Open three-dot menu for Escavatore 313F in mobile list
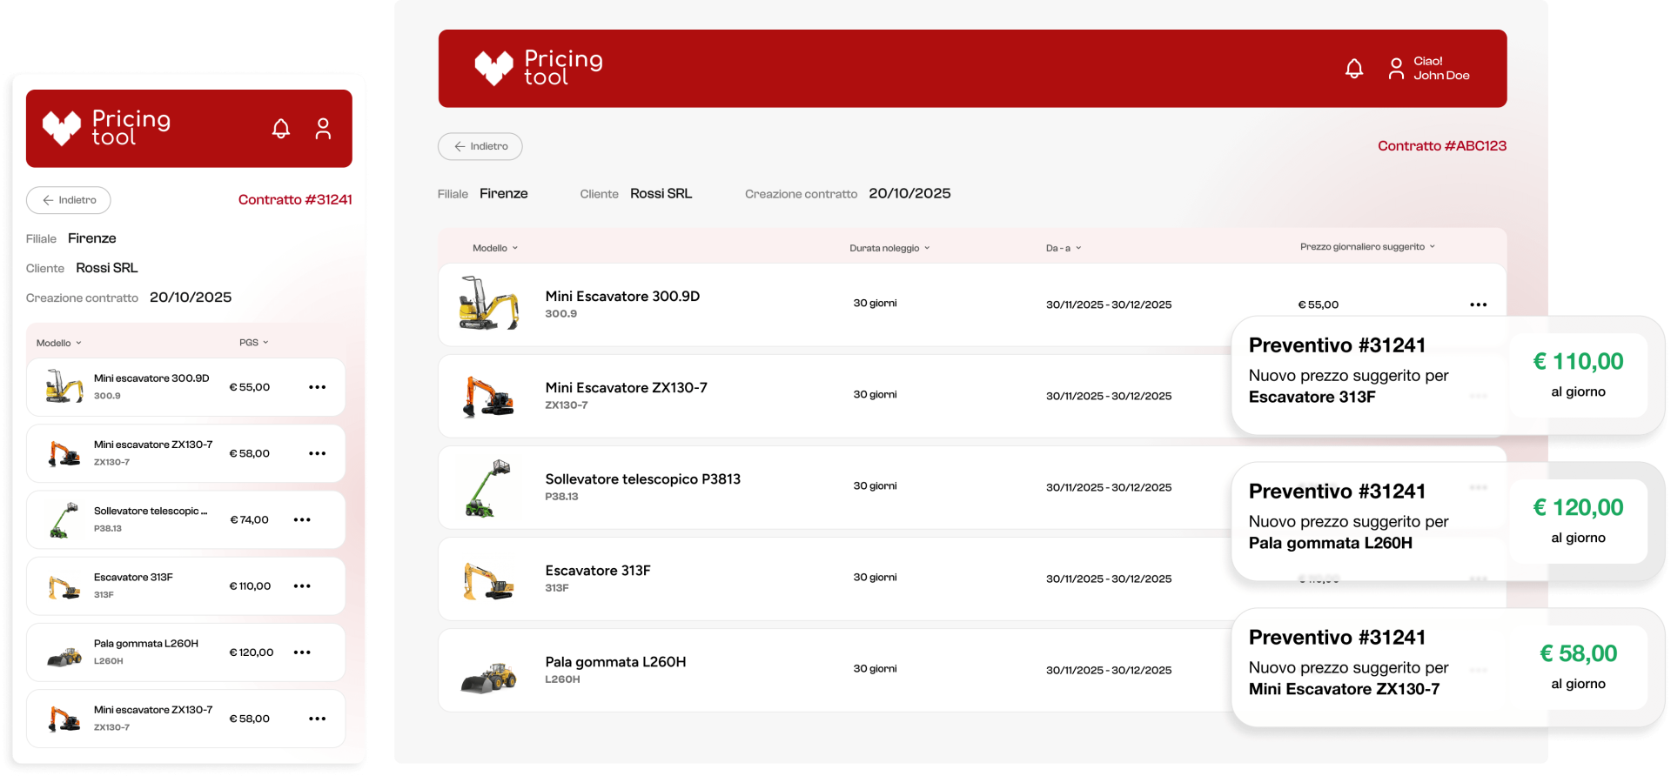Screen dimensions: 1671x776 point(302,586)
